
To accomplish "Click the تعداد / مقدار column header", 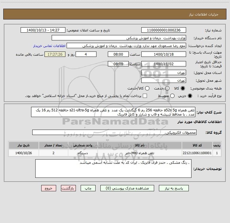I will pyautogui.click(x=53, y=145).
